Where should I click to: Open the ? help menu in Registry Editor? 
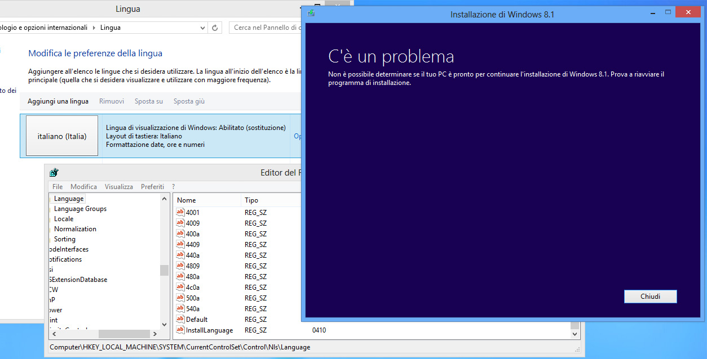[173, 186]
